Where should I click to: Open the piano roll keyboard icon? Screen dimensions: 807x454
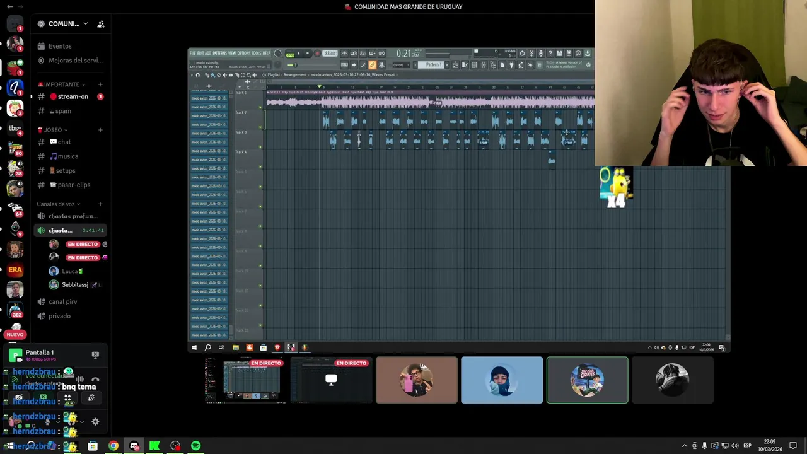(465, 65)
